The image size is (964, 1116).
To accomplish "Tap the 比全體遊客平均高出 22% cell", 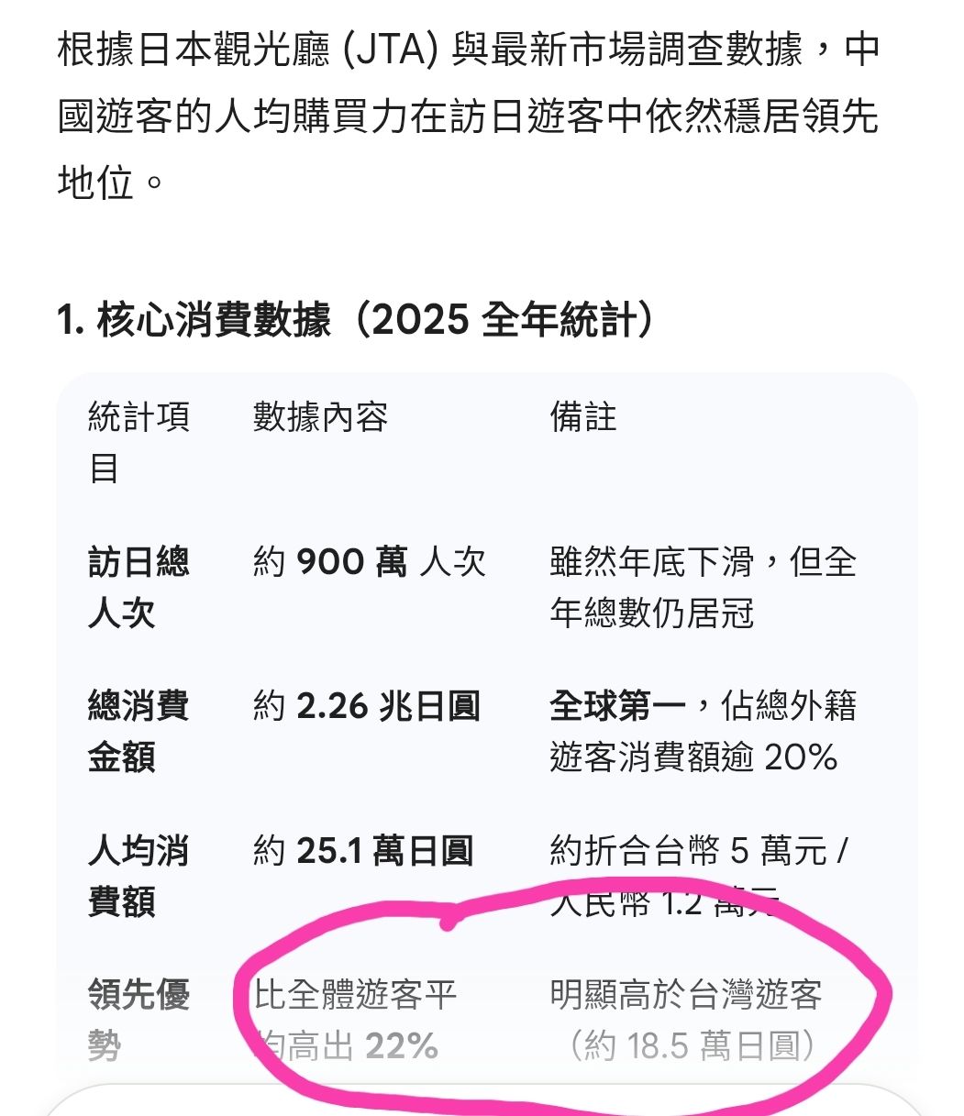I will (355, 1019).
